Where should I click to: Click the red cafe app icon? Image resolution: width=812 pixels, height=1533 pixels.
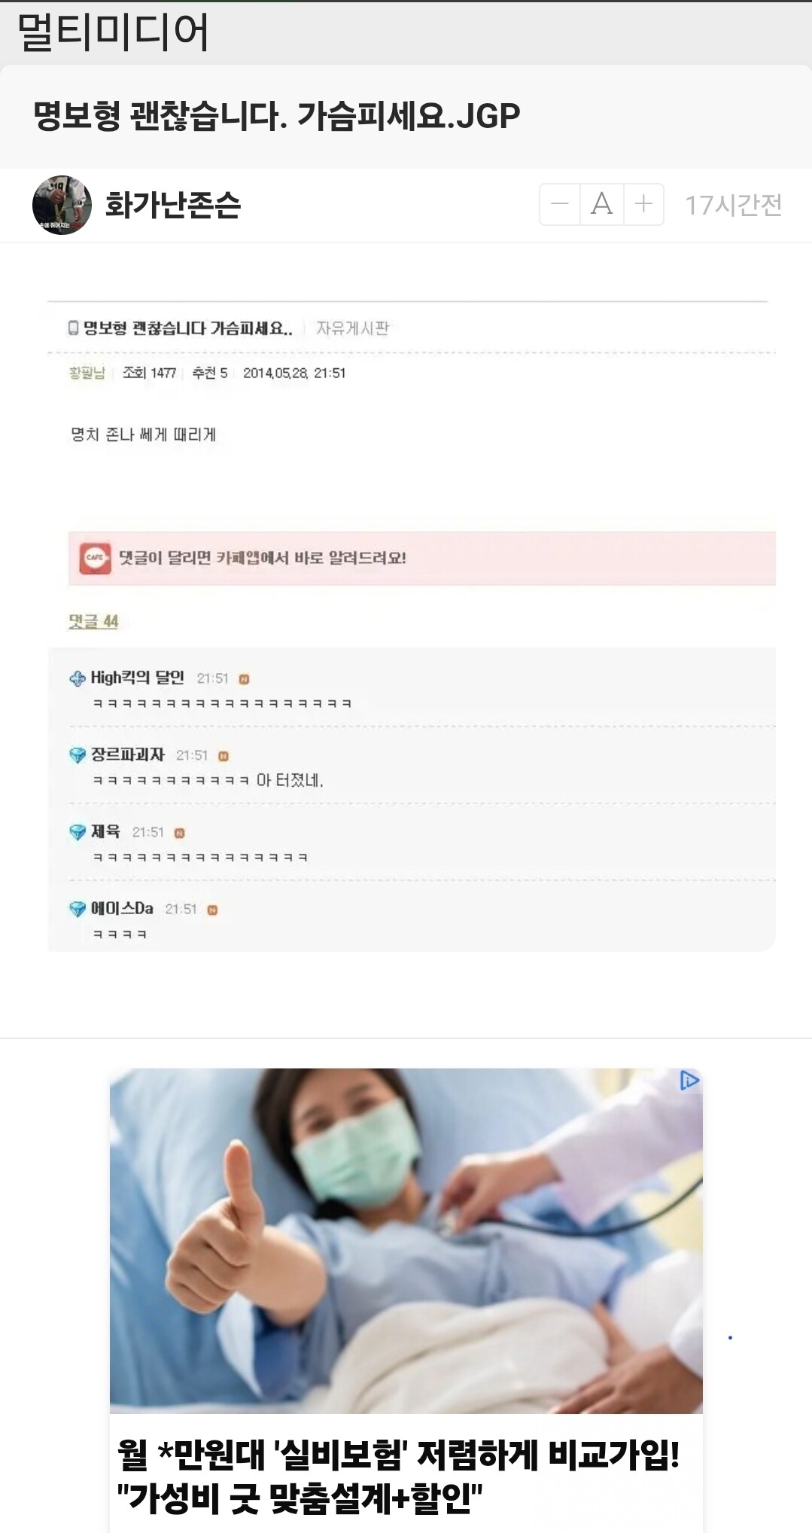coord(95,558)
